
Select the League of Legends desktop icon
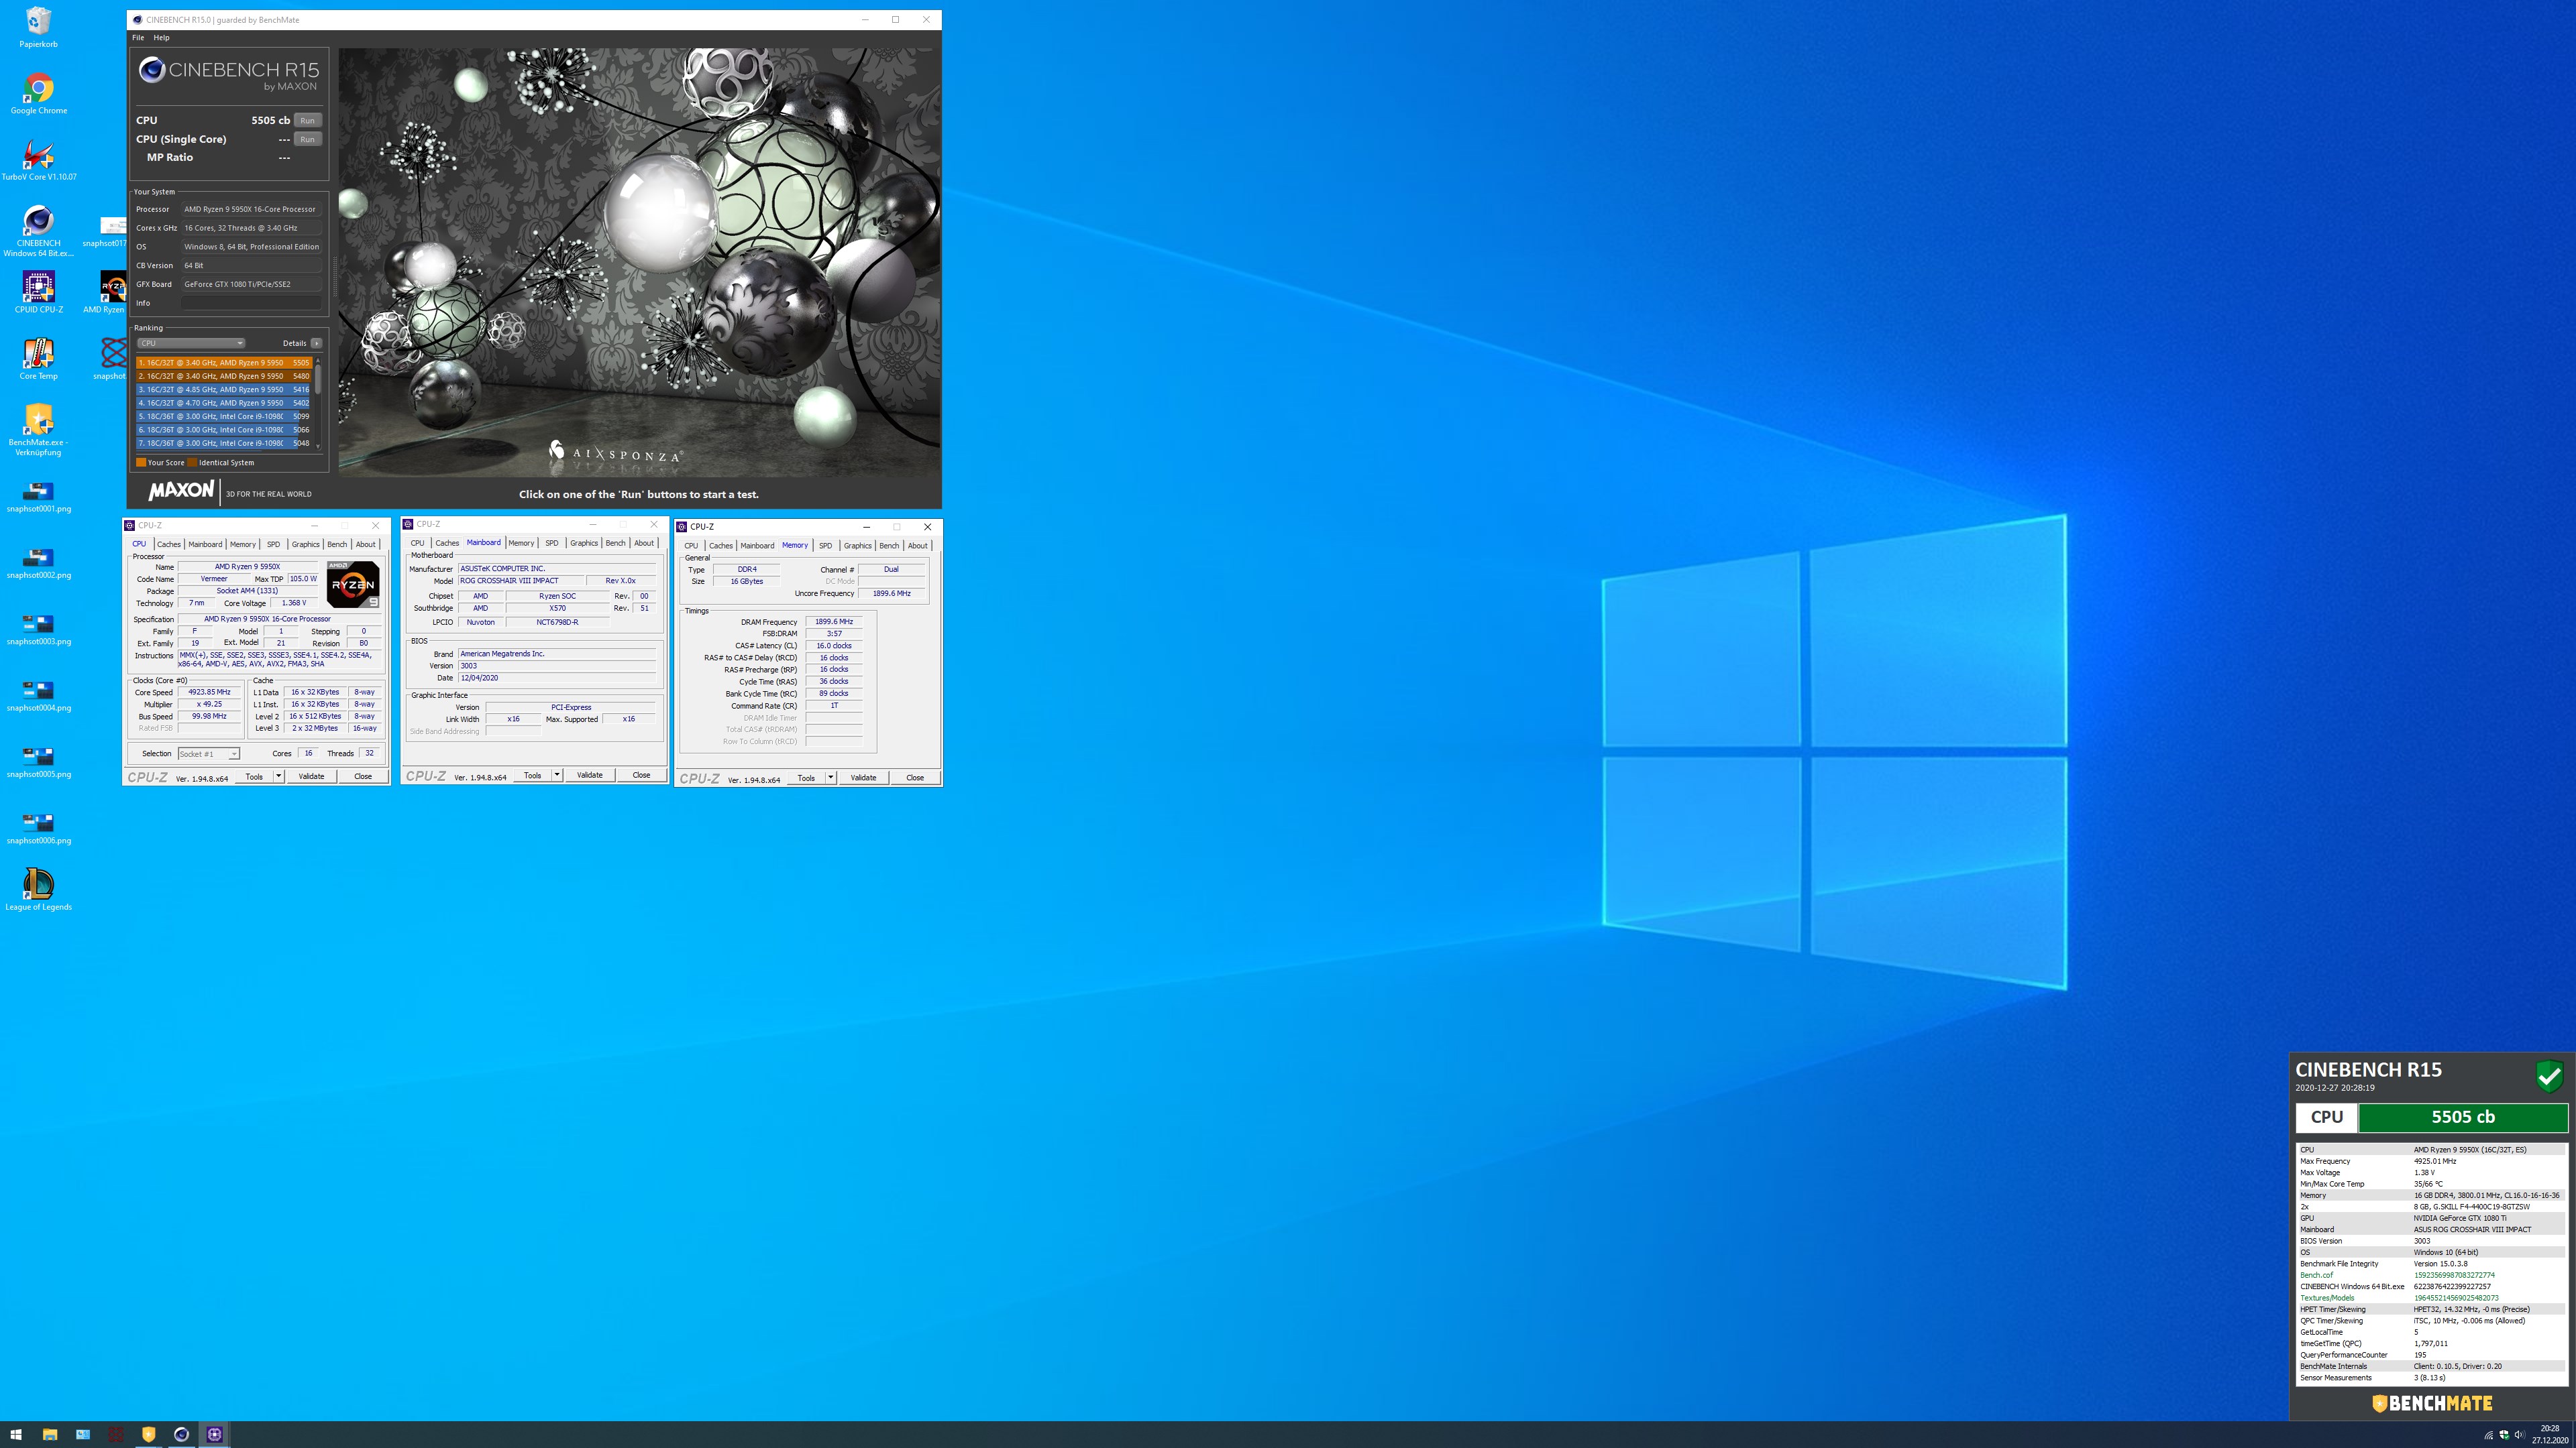coord(38,890)
